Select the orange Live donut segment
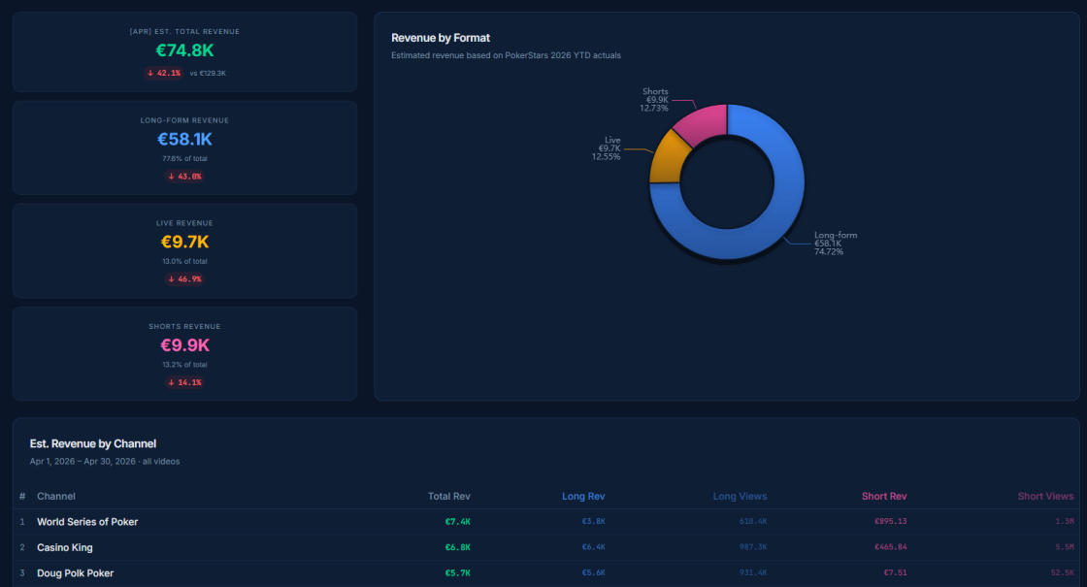 (x=669, y=159)
